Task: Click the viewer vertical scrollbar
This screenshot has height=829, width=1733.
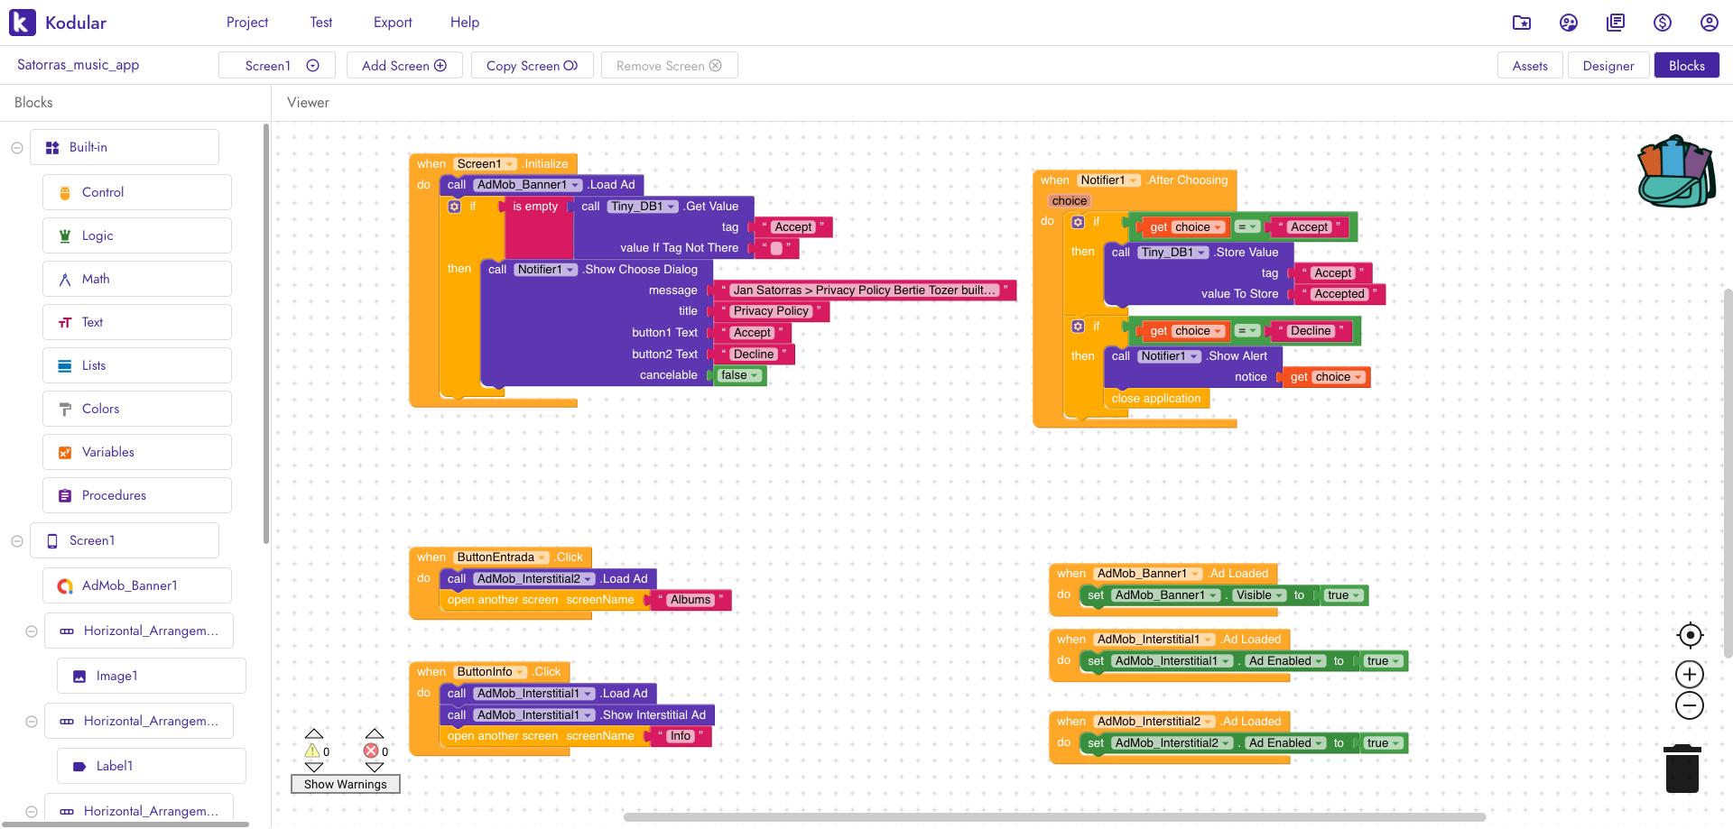Action: [x=1728, y=473]
